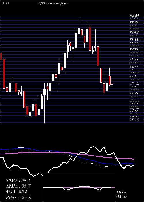The image size is (144, 202).
Task: Click the 28.46 lowest price axis label
Action: pos(134,120)
